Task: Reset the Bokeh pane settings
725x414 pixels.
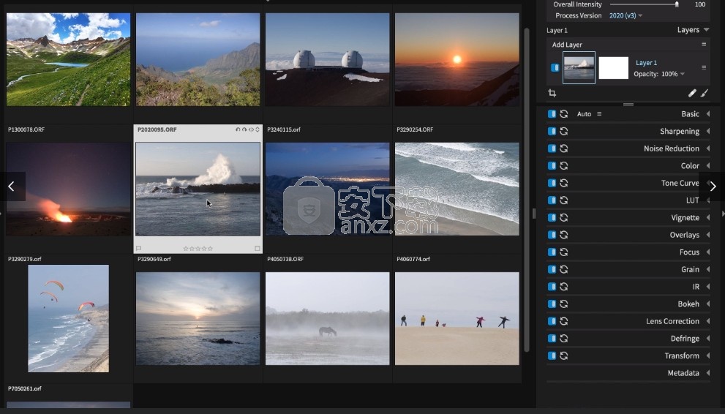Action: tap(563, 304)
